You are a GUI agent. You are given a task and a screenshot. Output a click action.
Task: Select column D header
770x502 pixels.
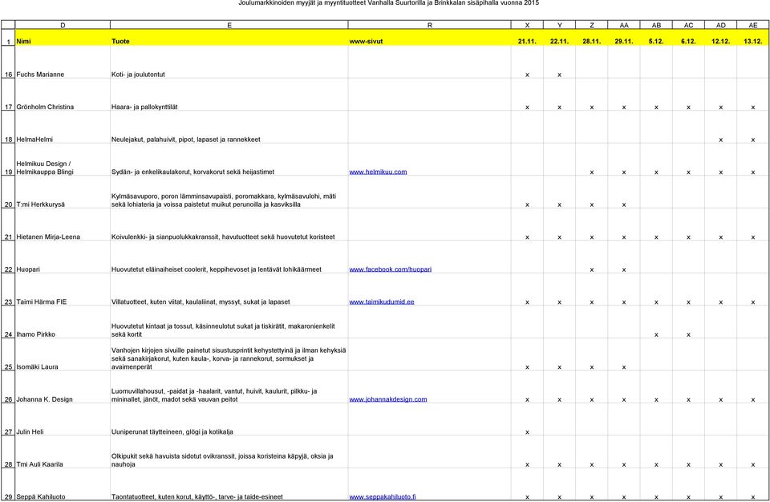coord(63,25)
